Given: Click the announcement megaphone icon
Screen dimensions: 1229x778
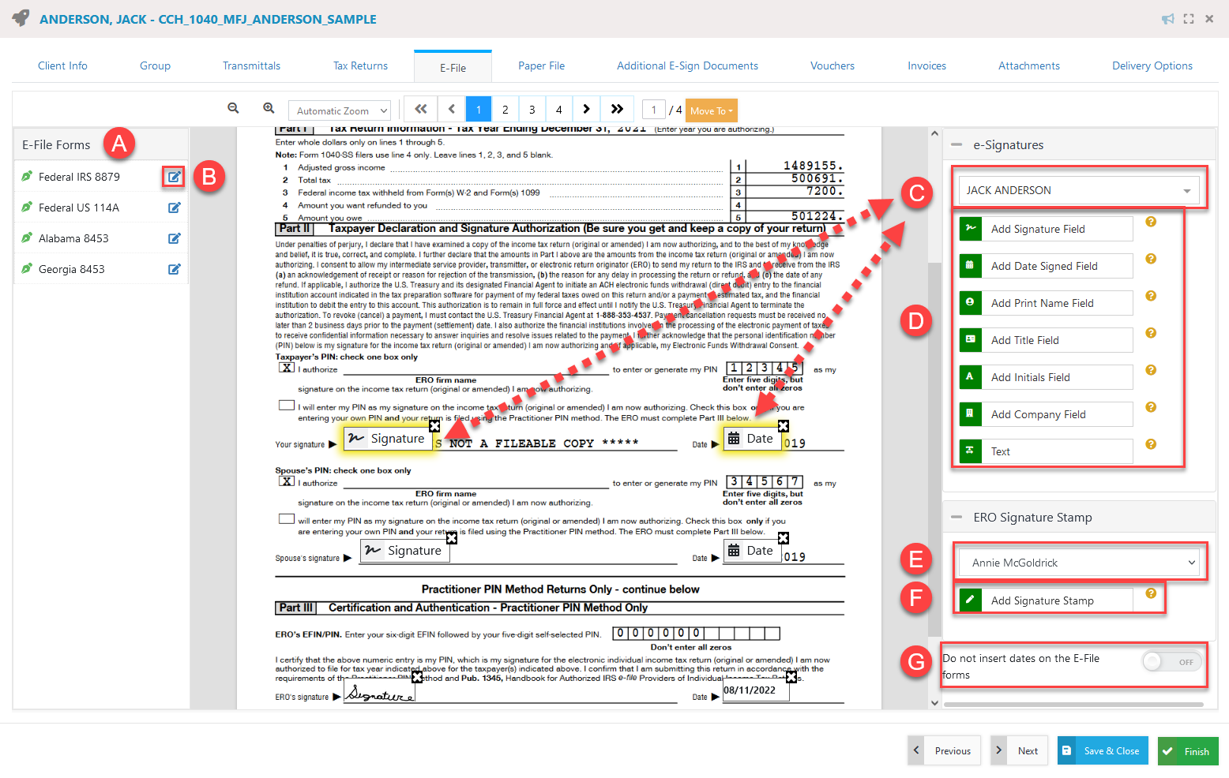Looking at the screenshot, I should click(1168, 18).
